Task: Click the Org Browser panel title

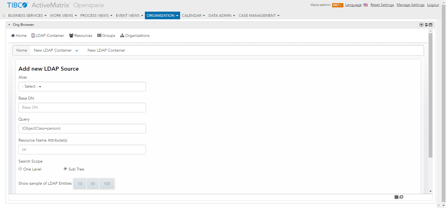Action: click(23, 25)
